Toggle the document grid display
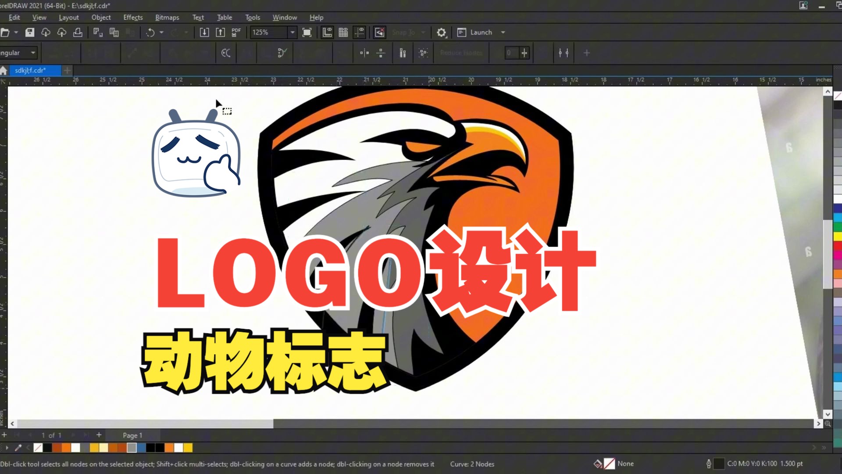The height and width of the screenshot is (474, 842). click(x=343, y=32)
